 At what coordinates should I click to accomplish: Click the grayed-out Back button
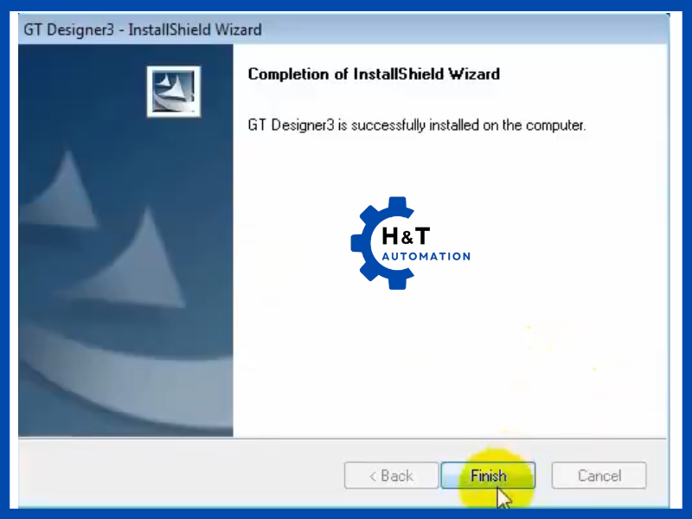click(392, 475)
